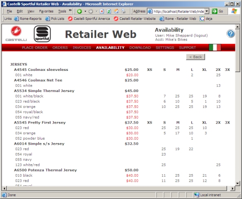Click the vertical scrollbar thumb
242x199 pixels.
[237, 51]
